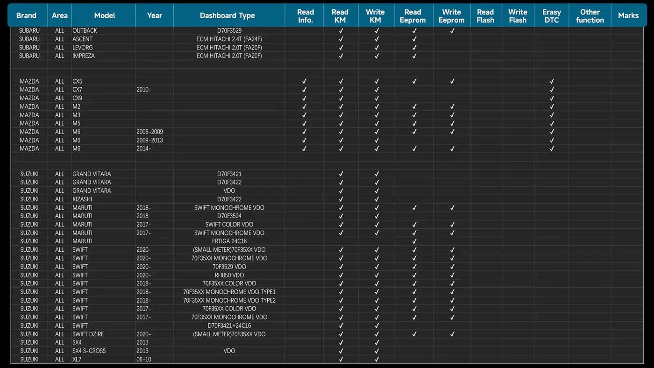Select the Erasy DTC column header

(552, 16)
